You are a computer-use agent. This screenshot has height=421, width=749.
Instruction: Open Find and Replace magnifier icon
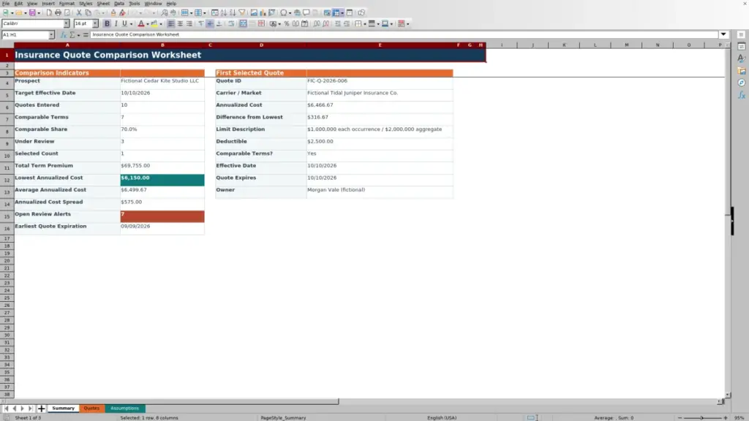164,12
